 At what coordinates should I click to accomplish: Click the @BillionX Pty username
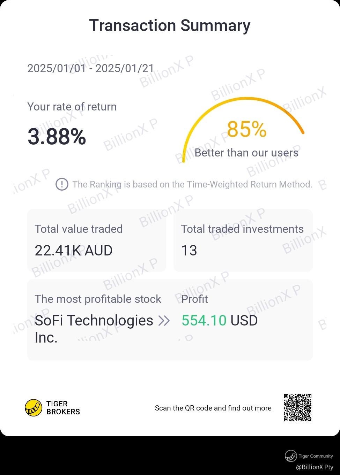314,467
